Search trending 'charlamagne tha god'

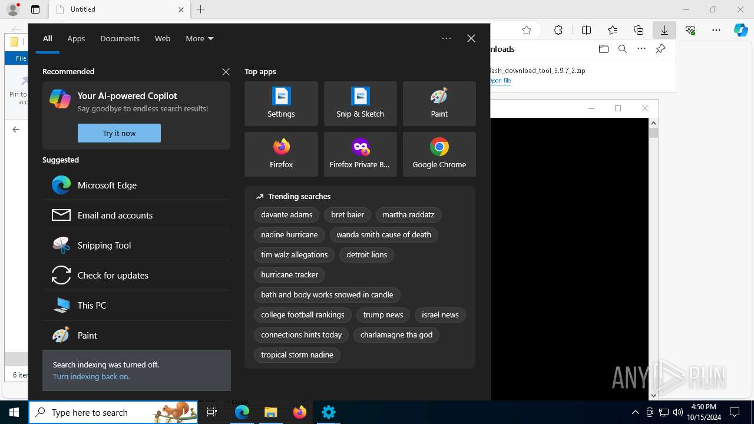[396, 335]
